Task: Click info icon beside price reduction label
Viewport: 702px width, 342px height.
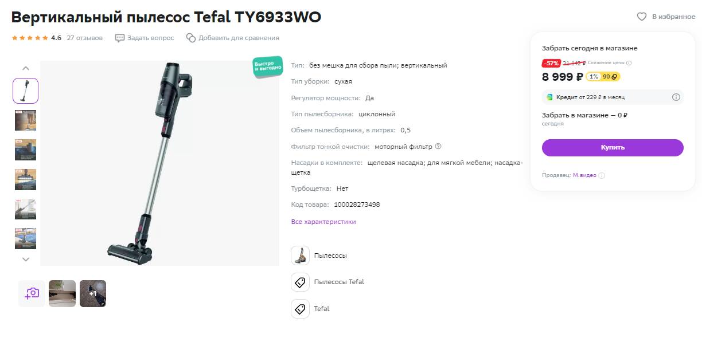Action: pyautogui.click(x=629, y=63)
